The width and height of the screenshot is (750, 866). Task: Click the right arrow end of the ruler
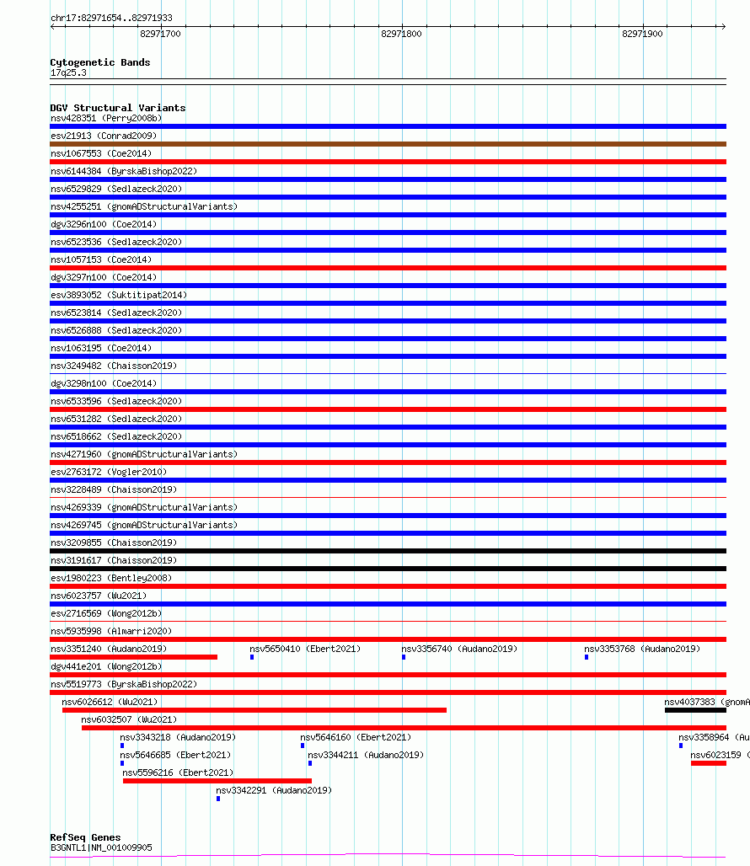(x=723, y=26)
